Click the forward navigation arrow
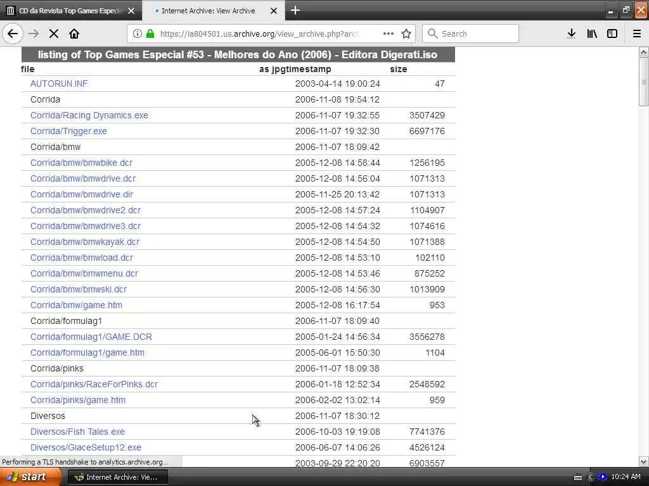 34,34
